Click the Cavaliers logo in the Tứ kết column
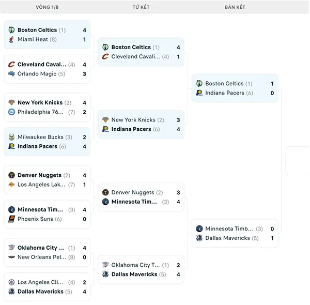The width and height of the screenshot is (310, 305). click(x=105, y=56)
